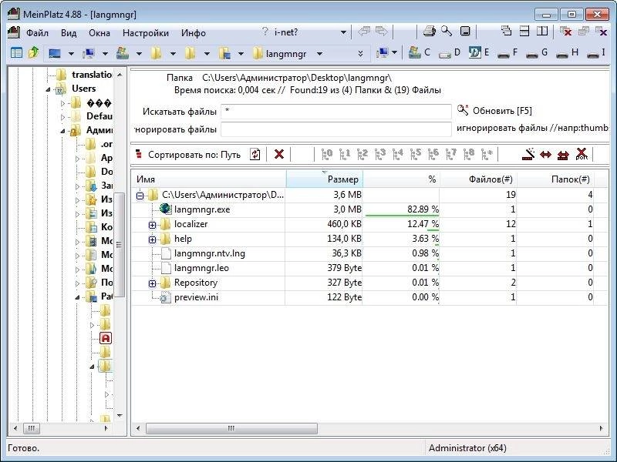617x462 pixels.
Task: Sort by the Файлов(#) column header
Action: click(x=478, y=179)
